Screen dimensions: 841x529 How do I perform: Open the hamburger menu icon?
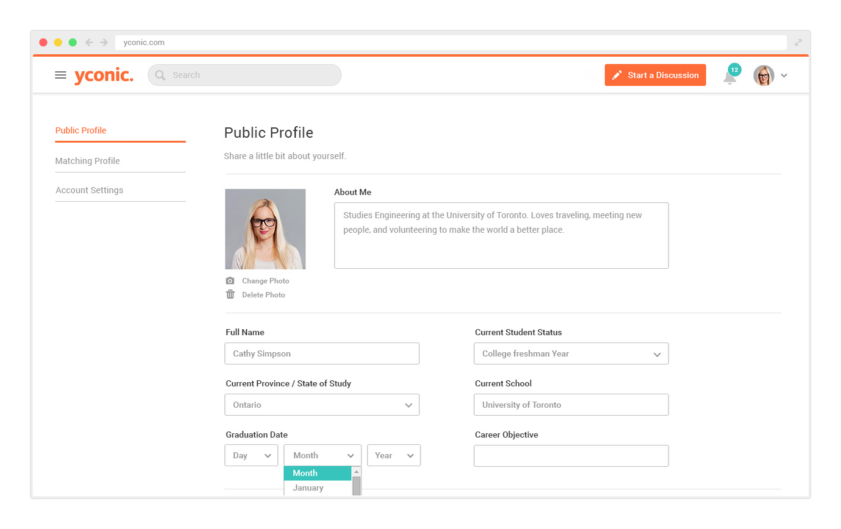(60, 75)
